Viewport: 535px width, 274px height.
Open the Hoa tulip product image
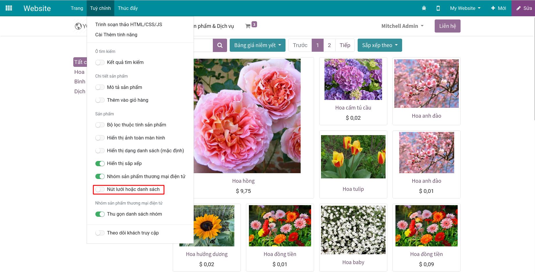(353, 157)
